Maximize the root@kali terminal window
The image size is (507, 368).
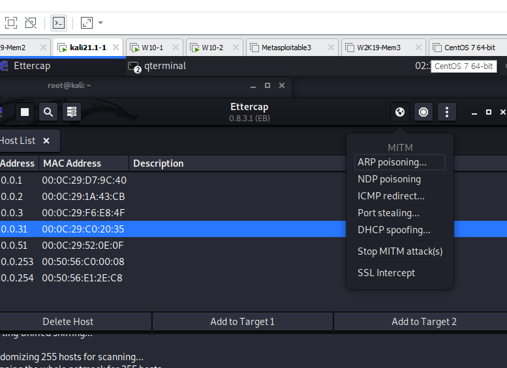(268, 85)
